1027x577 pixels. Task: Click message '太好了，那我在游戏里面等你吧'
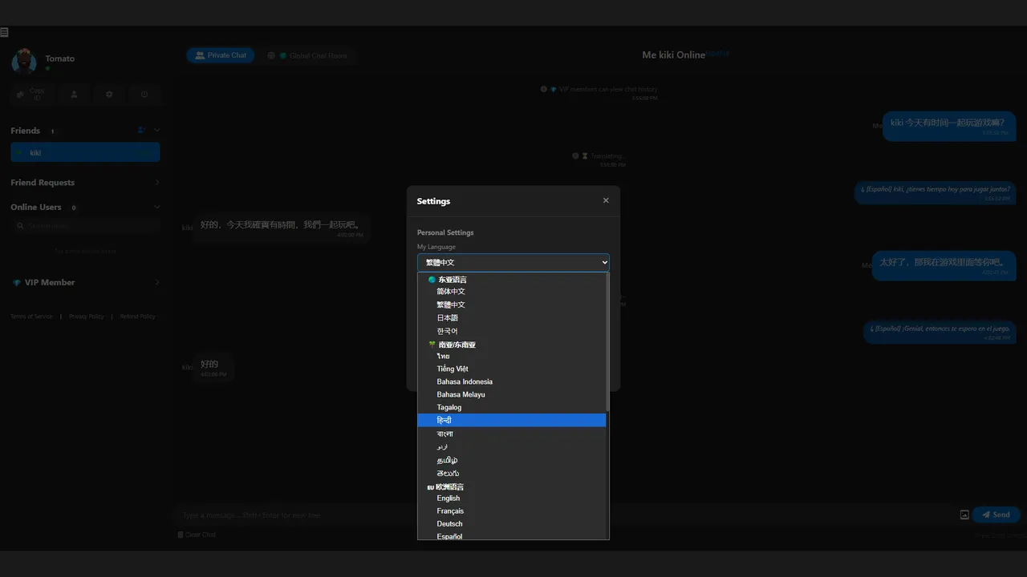click(x=944, y=265)
